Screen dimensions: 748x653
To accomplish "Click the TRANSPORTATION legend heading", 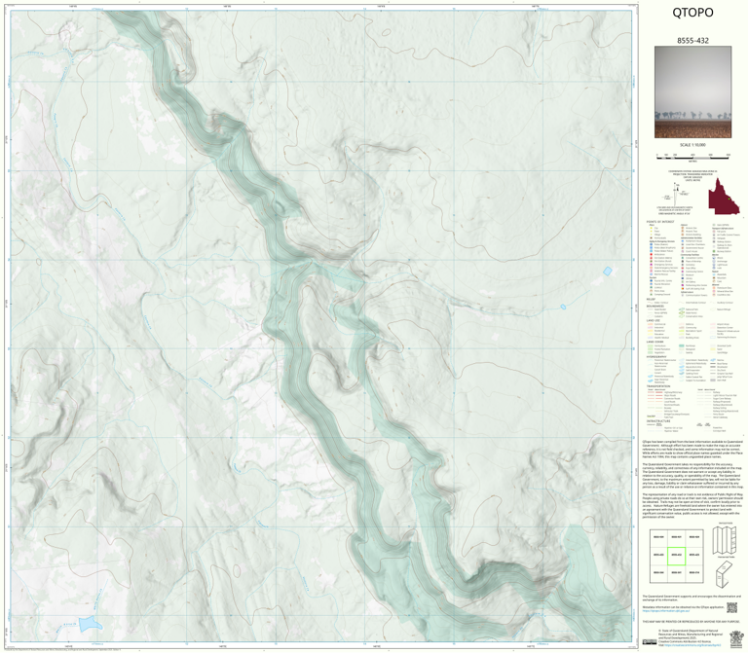I will point(659,386).
